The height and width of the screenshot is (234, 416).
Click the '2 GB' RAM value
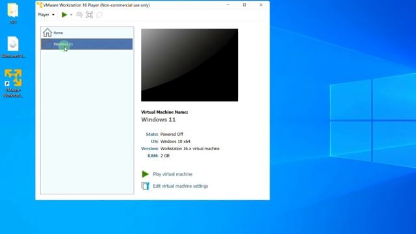[164, 156]
